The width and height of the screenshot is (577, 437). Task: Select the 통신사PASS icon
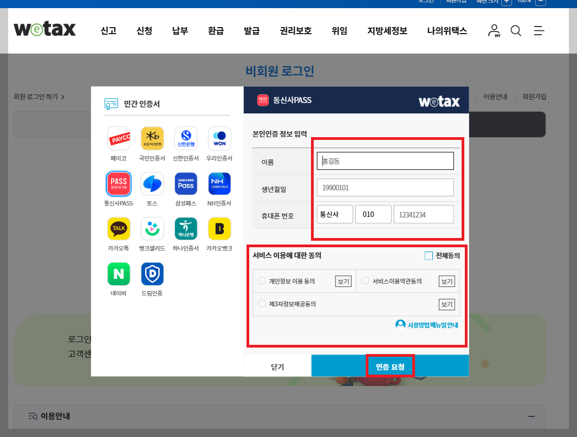coord(119,183)
